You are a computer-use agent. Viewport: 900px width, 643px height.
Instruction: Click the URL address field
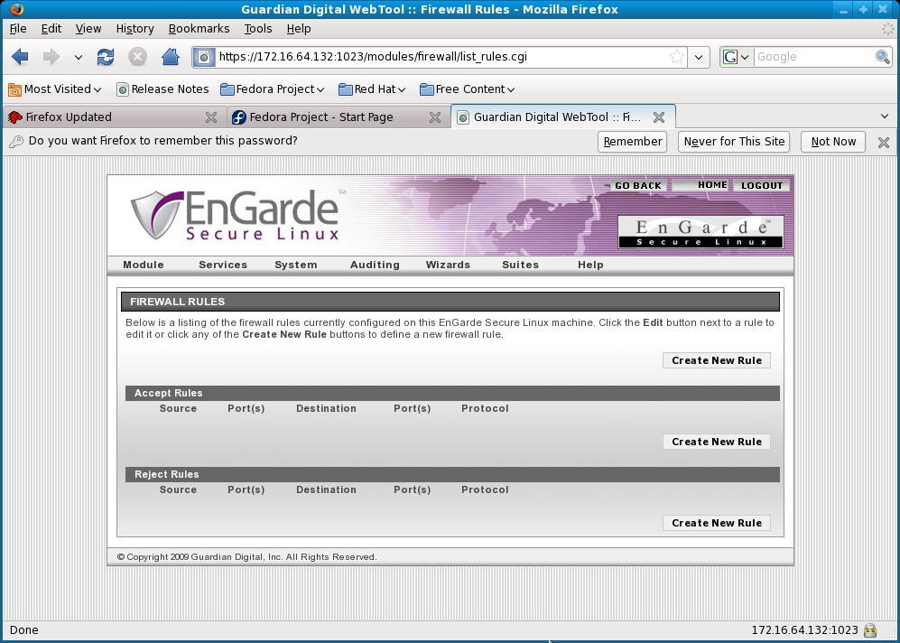[442, 57]
